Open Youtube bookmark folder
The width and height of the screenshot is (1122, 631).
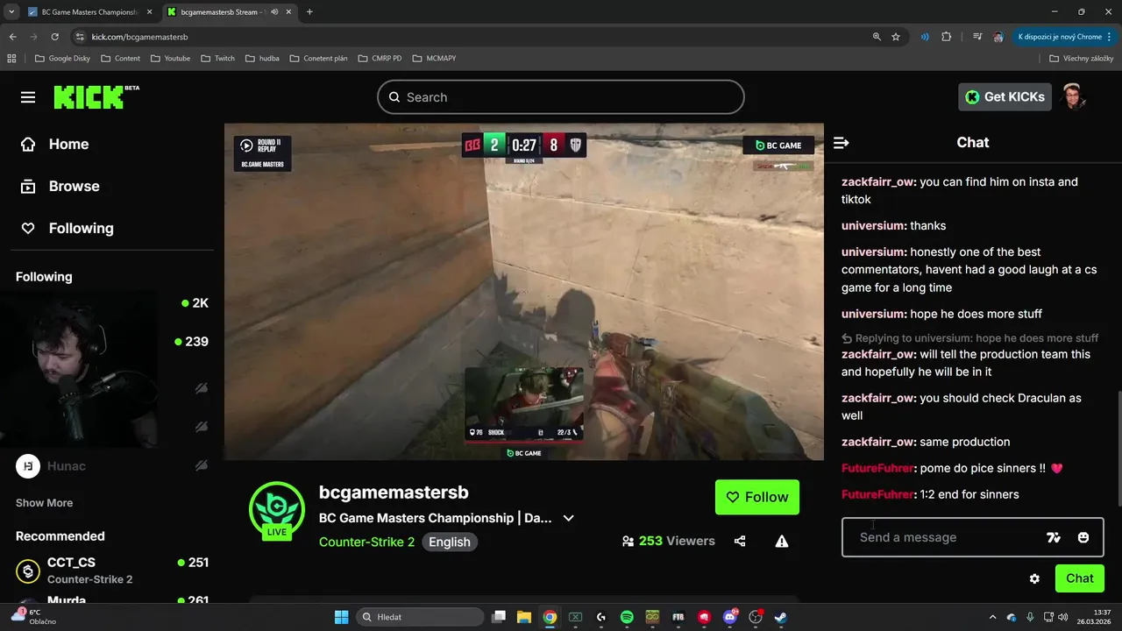tap(170, 59)
